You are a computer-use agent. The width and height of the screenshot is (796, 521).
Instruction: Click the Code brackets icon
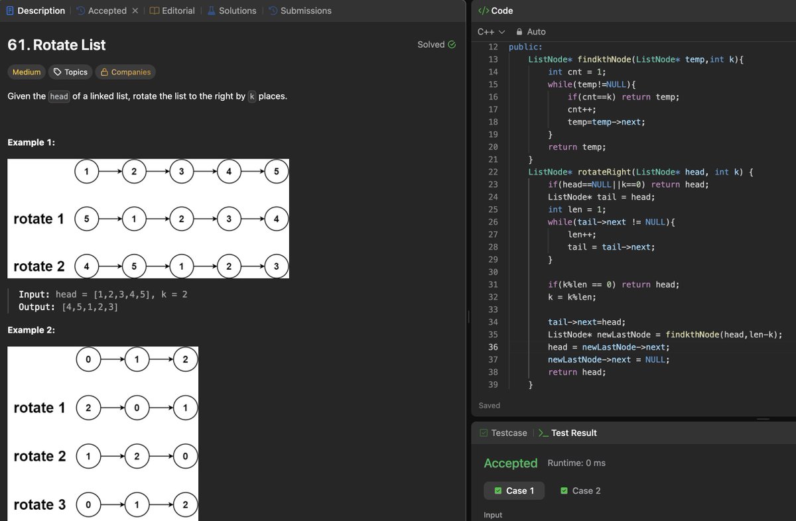[x=484, y=11]
